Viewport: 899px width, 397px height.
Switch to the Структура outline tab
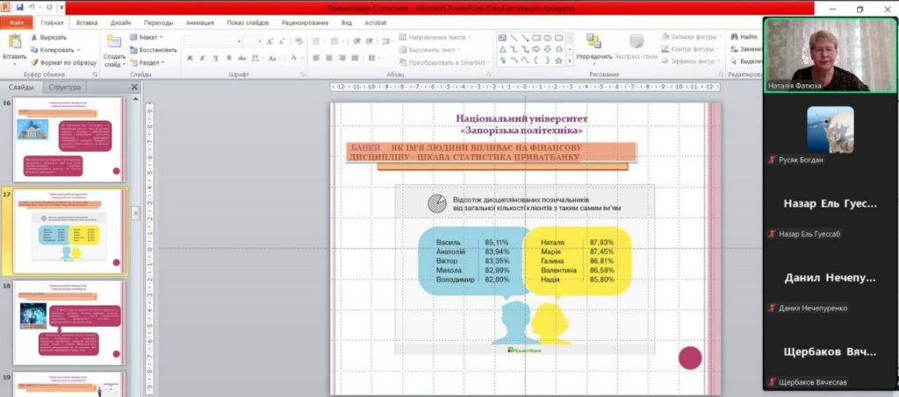tap(65, 88)
